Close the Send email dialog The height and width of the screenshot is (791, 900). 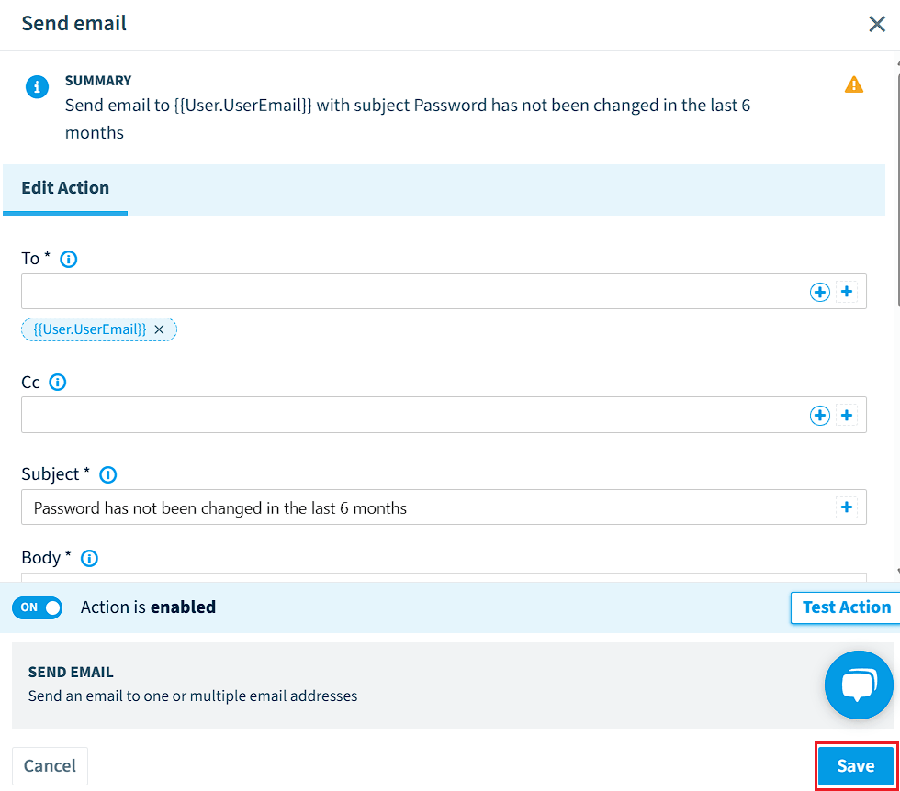click(x=877, y=24)
